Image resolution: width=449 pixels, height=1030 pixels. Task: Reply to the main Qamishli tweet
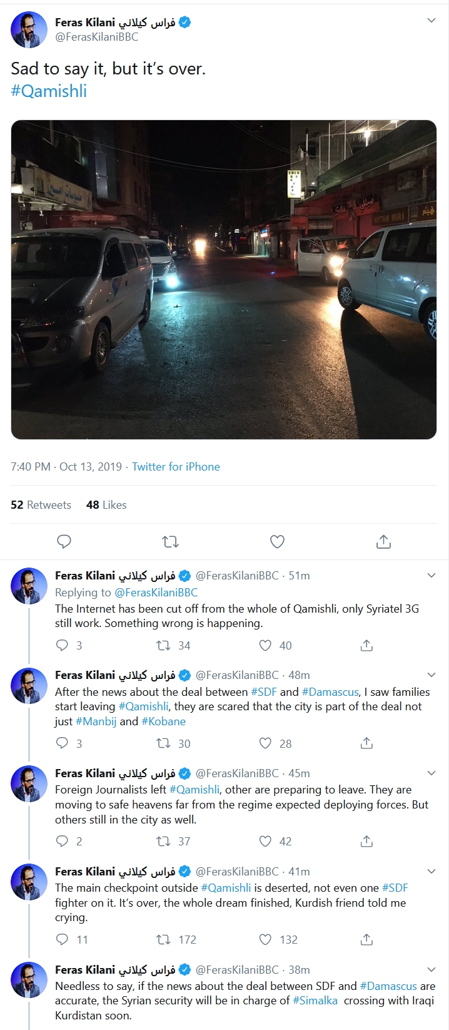(x=64, y=541)
